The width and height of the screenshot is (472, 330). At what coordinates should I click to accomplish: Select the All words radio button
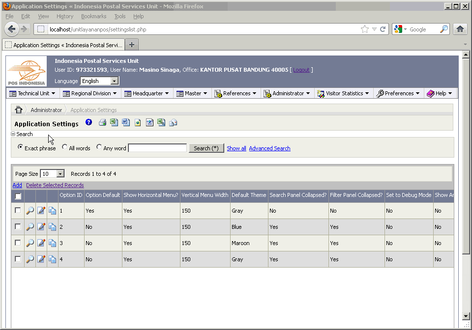[x=65, y=147]
